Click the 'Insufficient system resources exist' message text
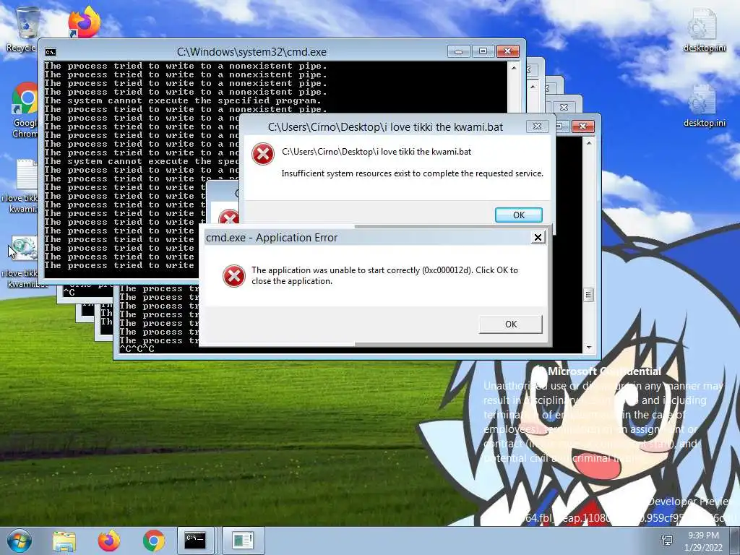Image resolution: width=740 pixels, height=555 pixels. coord(412,173)
